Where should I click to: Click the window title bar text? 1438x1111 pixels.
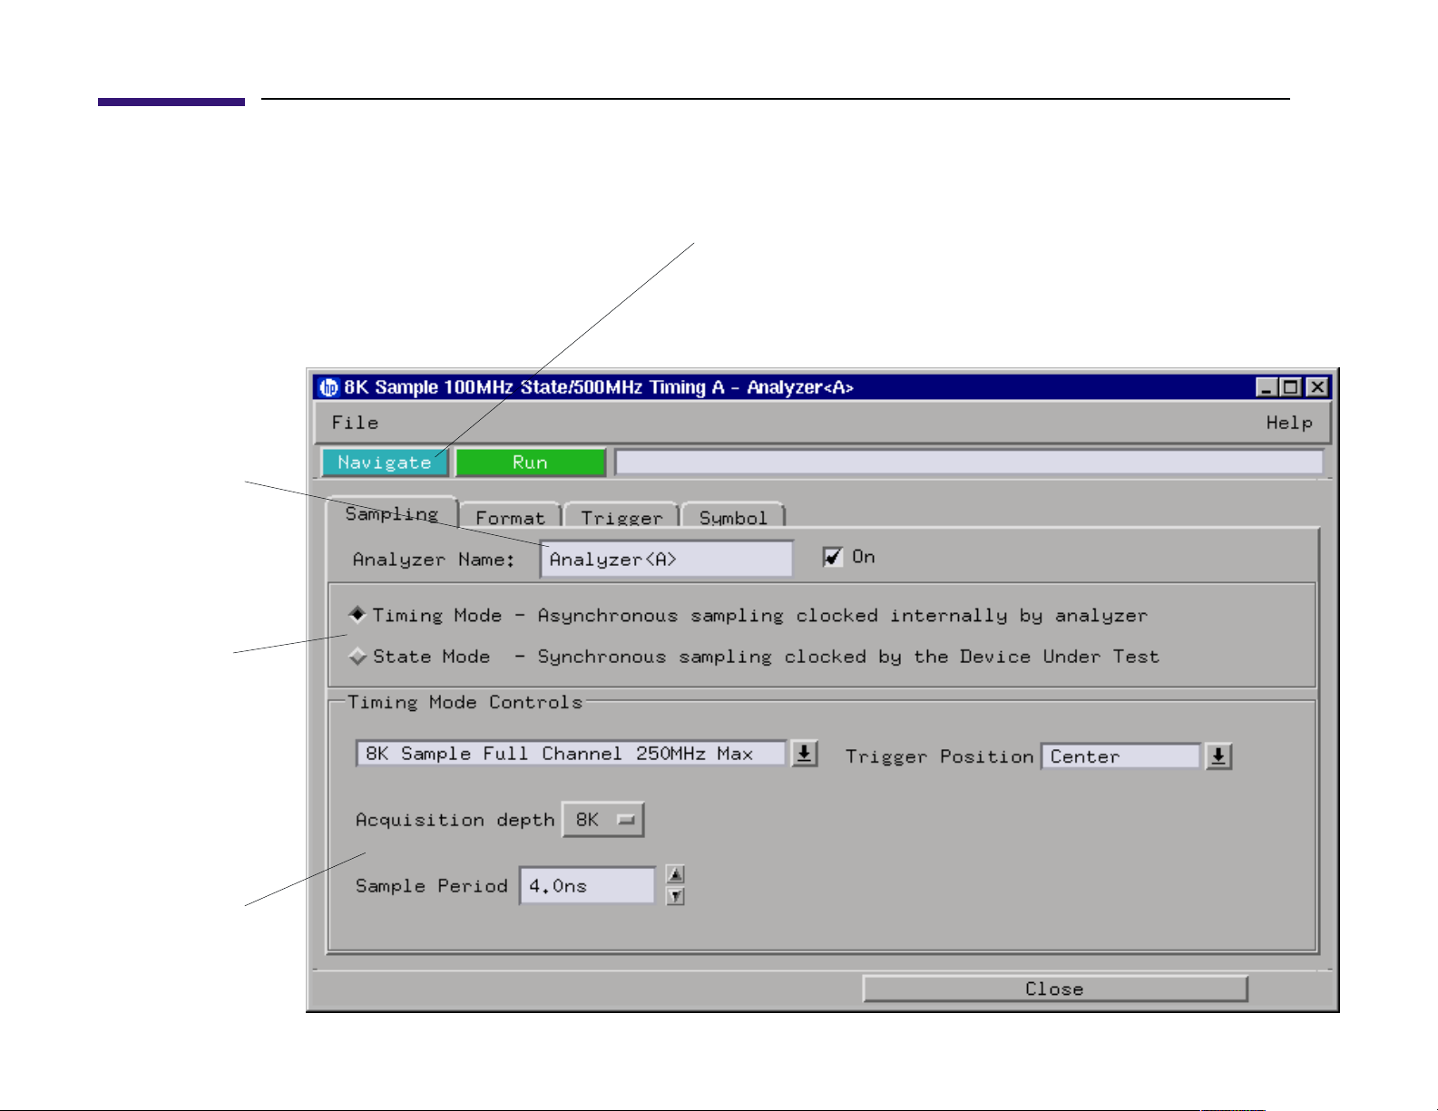tap(599, 387)
